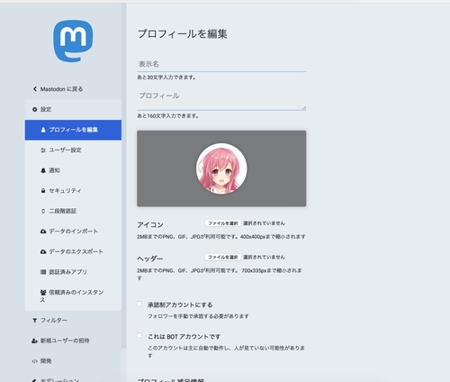Screen dimensions: 450x382
Task: Click the bell icon for 通知
Action: pos(43,170)
